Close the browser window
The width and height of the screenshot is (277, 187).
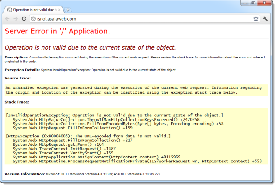point(264,3)
